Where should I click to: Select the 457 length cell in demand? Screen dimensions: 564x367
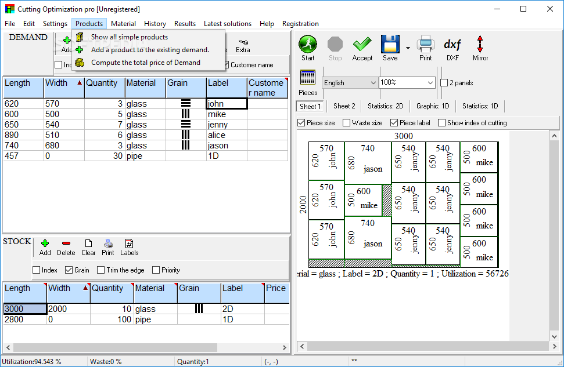(x=24, y=156)
